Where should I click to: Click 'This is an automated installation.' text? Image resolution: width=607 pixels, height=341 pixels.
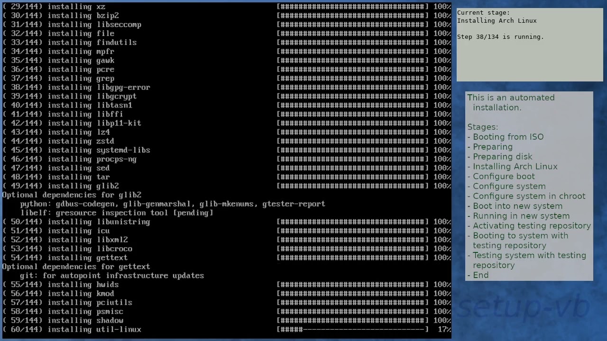[x=511, y=103]
